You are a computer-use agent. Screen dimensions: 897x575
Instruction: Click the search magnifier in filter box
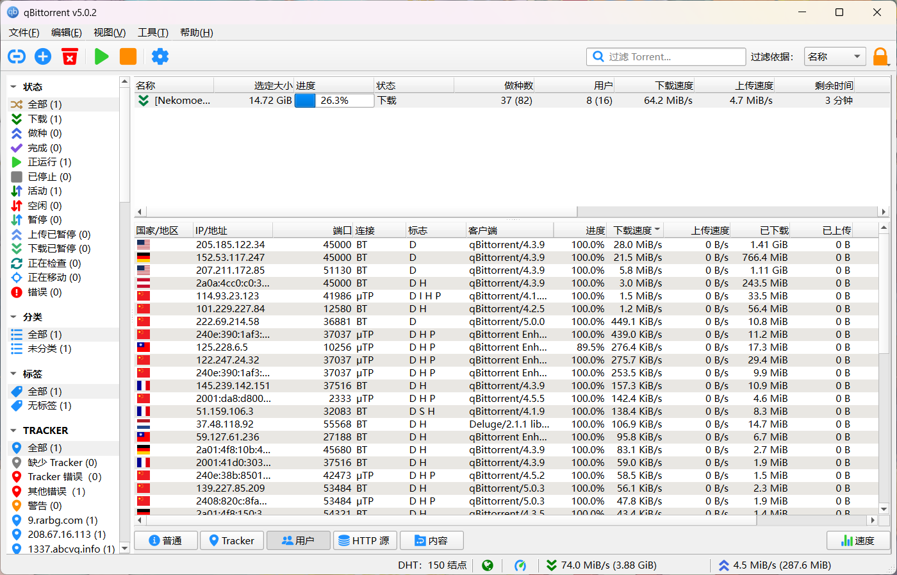click(598, 56)
